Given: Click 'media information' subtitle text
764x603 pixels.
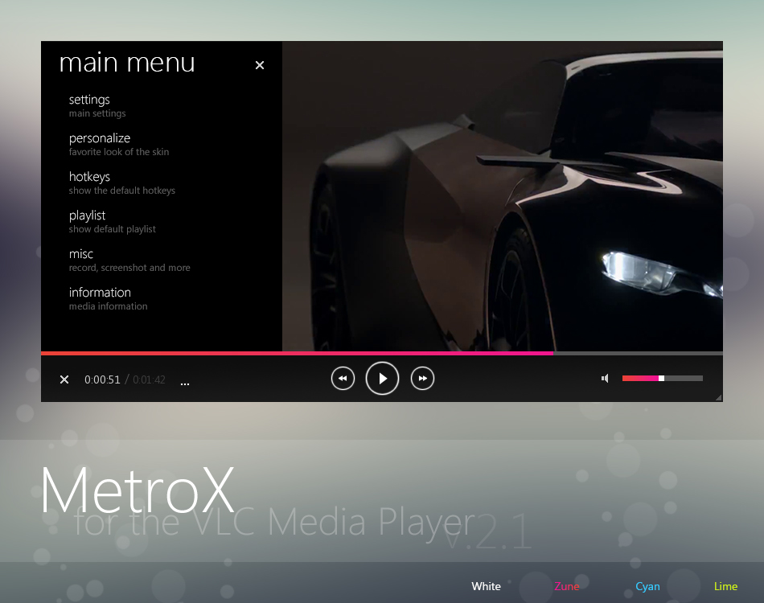Looking at the screenshot, I should [x=109, y=306].
